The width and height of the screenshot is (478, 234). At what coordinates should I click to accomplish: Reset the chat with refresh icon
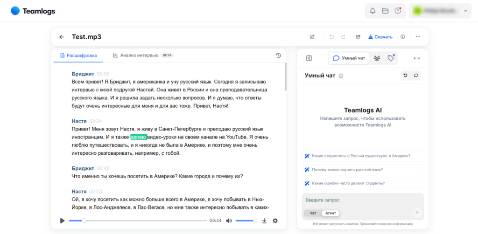click(x=405, y=76)
